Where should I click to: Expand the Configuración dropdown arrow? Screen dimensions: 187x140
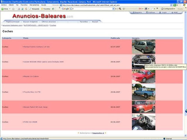(174, 9)
